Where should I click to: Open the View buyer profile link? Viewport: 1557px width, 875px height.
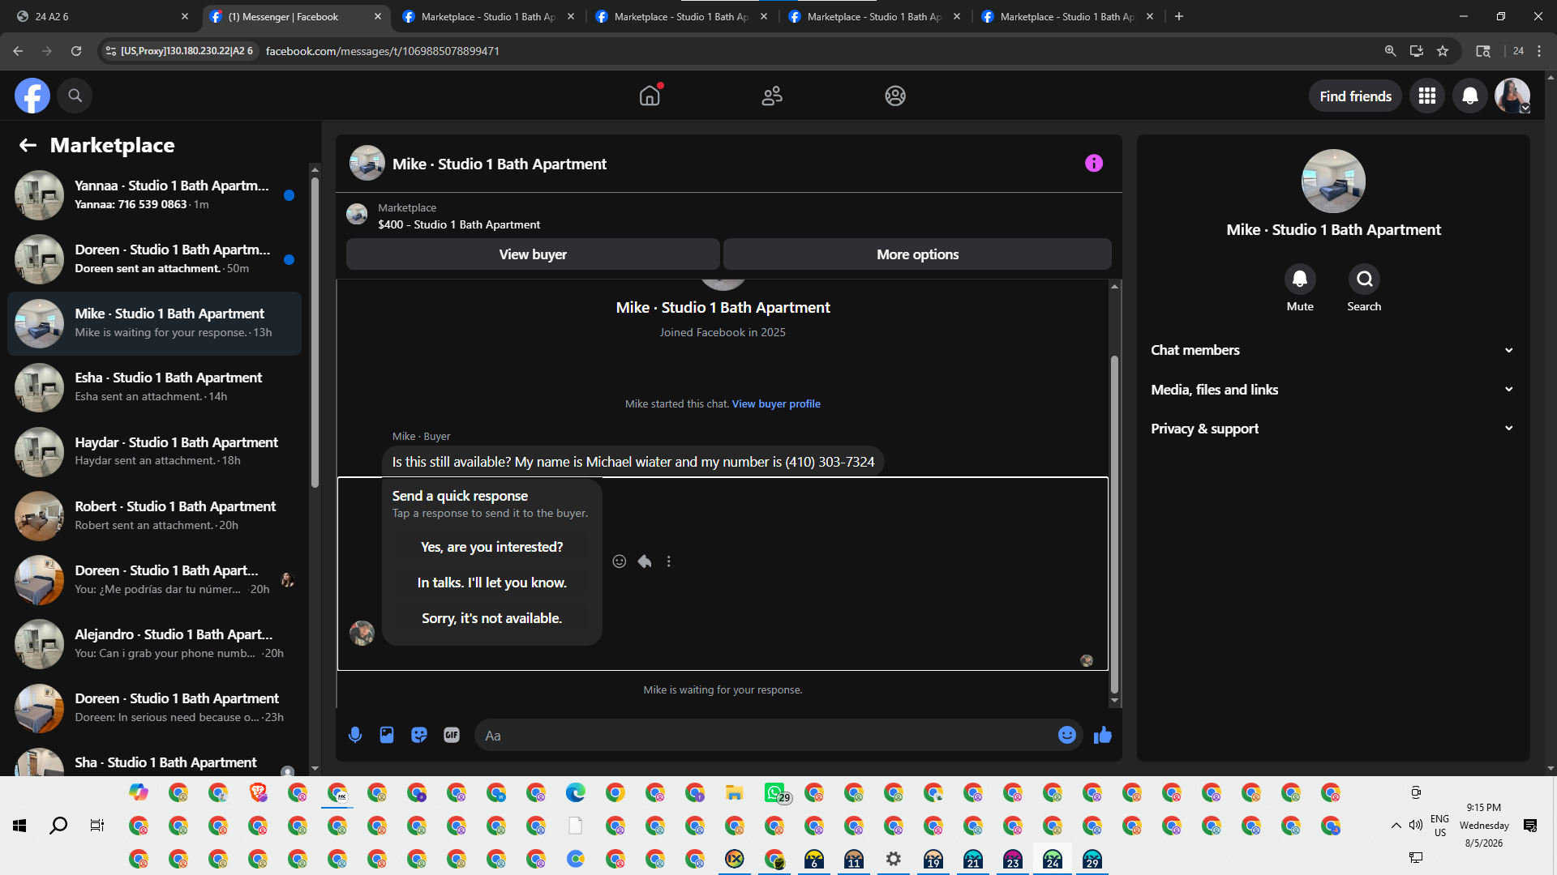776,403
